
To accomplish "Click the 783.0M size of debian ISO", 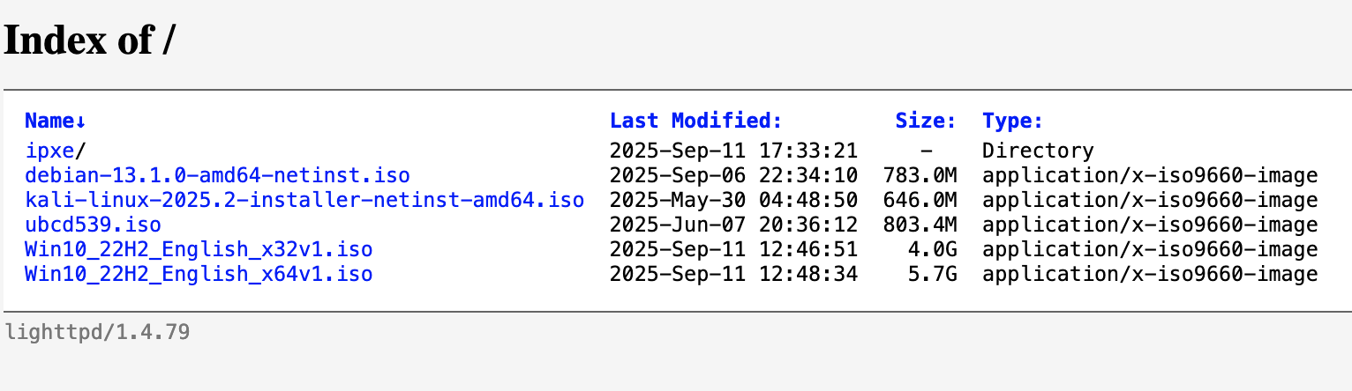I will coord(920,175).
